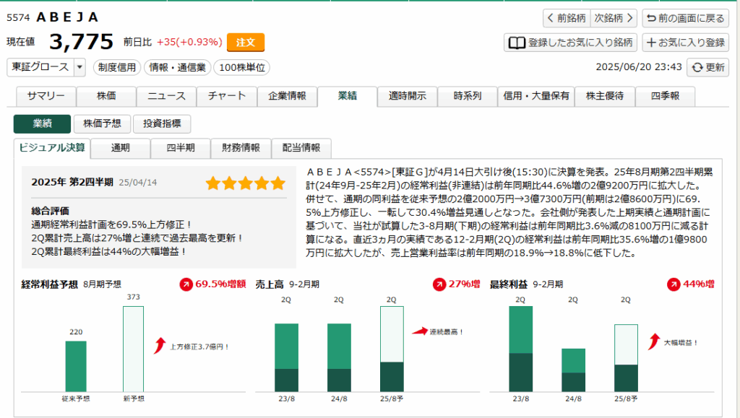Select the ビジュアル決算 tab
The width and height of the screenshot is (740, 418).
coord(52,148)
